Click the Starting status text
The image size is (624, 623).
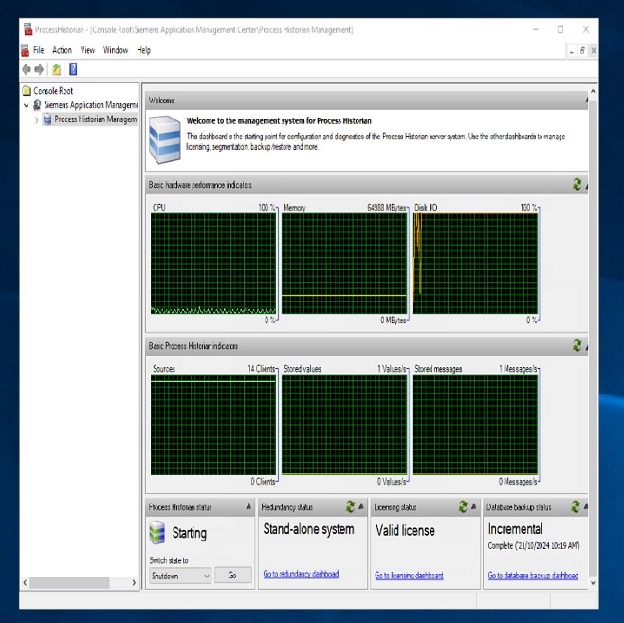tap(190, 533)
